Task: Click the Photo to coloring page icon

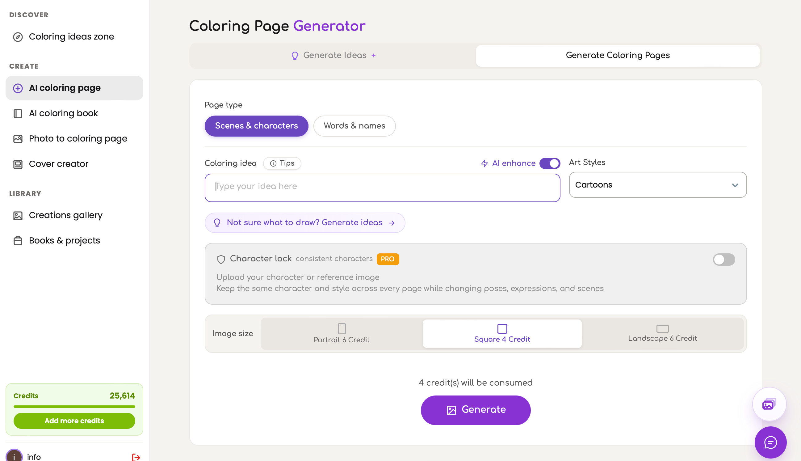Action: pos(18,139)
